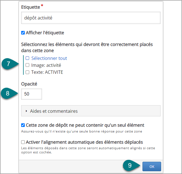Expand Aides et commentaires via triangle arrow
182x174 pixels.
point(26,111)
